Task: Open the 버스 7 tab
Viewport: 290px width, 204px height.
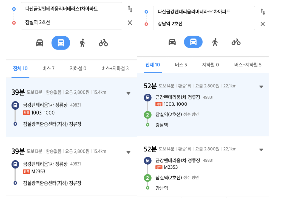Action: [x=48, y=68]
